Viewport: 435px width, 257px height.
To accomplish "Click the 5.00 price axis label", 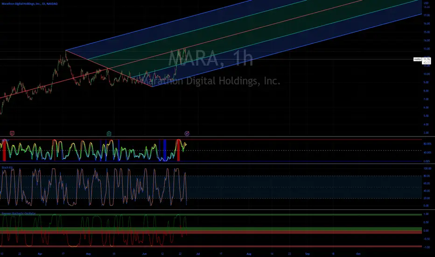I will [x=427, y=116].
